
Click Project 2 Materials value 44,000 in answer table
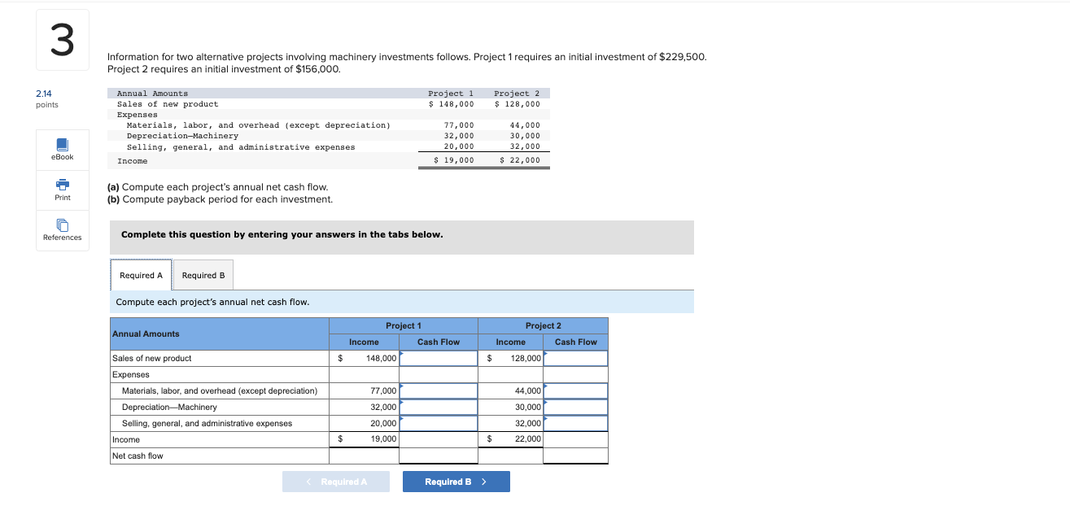[x=528, y=390]
